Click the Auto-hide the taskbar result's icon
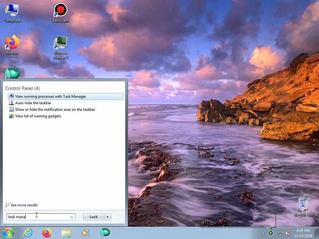Screen dimensions: 319x239 click(12, 103)
